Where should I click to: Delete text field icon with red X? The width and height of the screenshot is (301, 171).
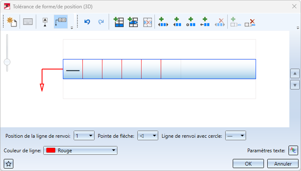click(x=250, y=22)
